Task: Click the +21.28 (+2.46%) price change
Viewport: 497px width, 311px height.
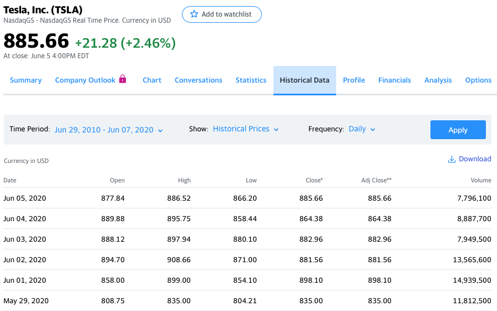Action: coord(125,43)
